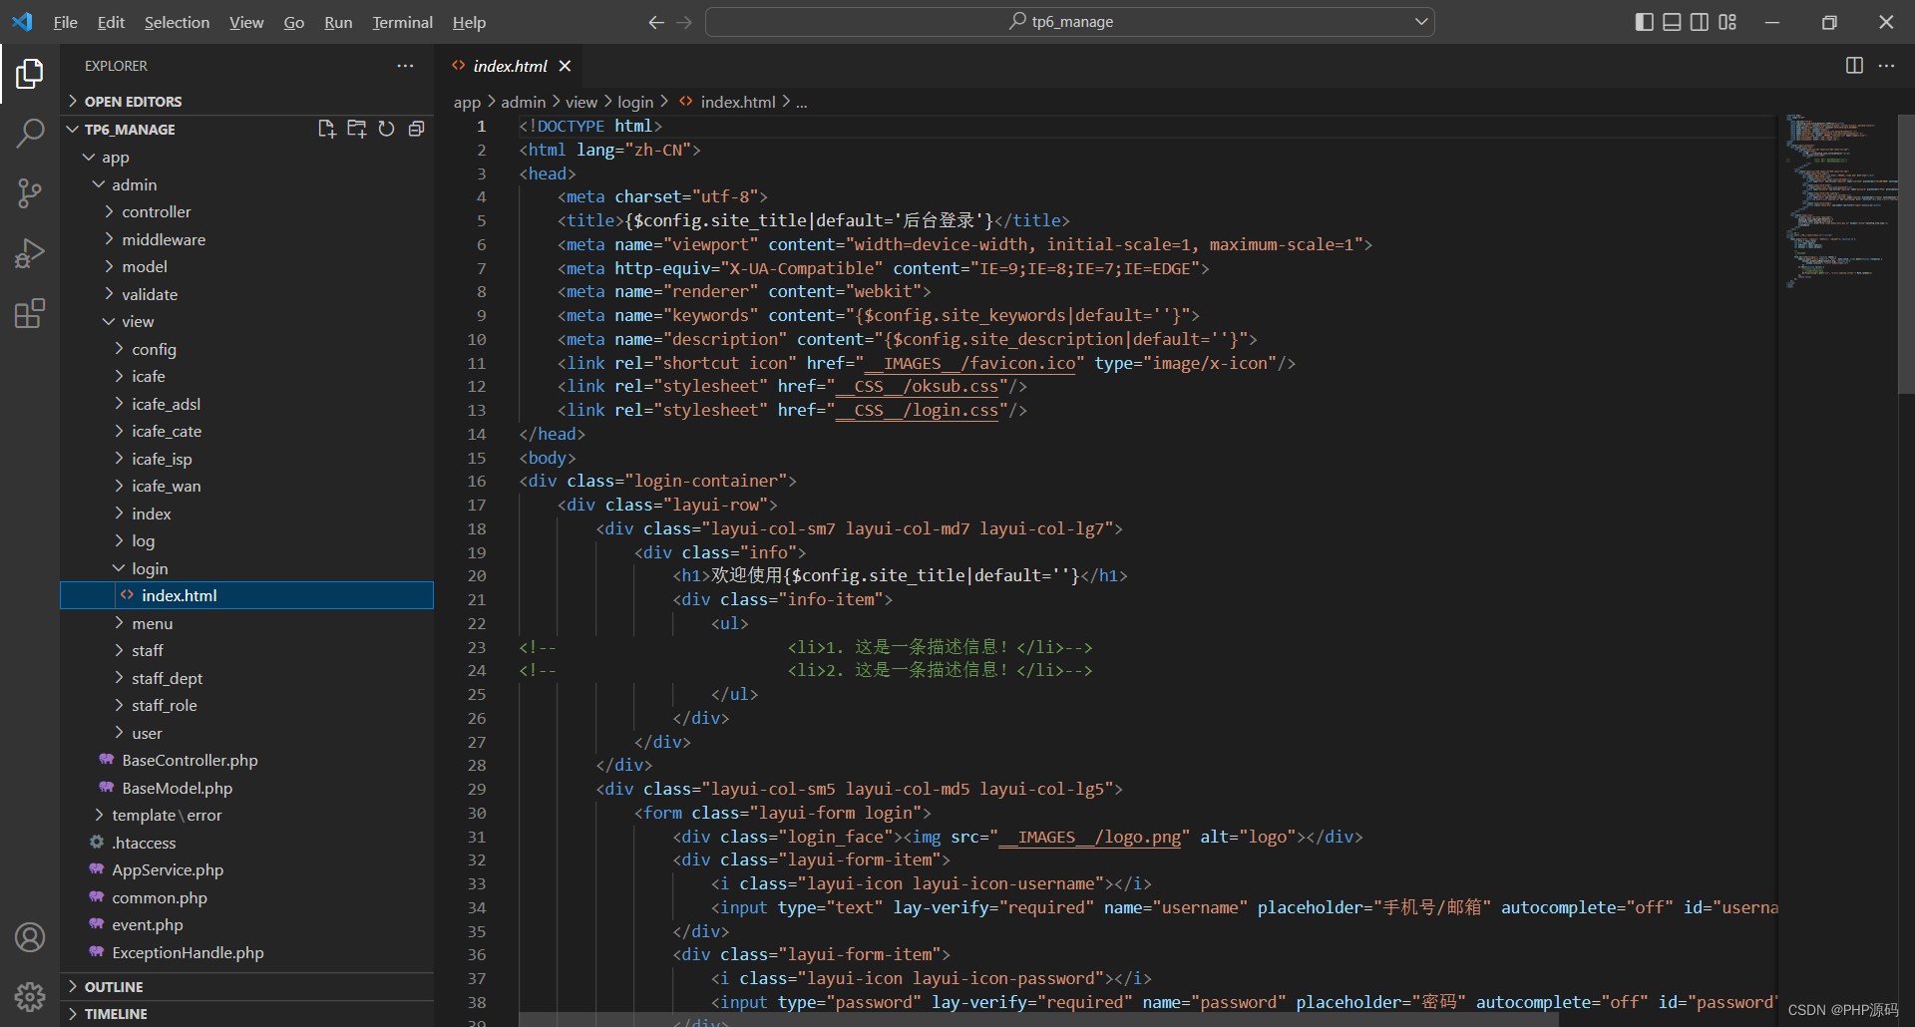The width and height of the screenshot is (1915, 1027).
Task: Click 'index.html' in the breadcrumb
Action: (x=737, y=102)
